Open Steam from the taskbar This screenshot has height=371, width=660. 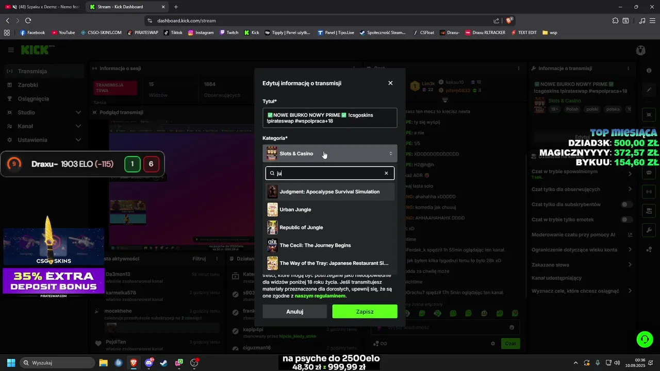[x=164, y=363]
